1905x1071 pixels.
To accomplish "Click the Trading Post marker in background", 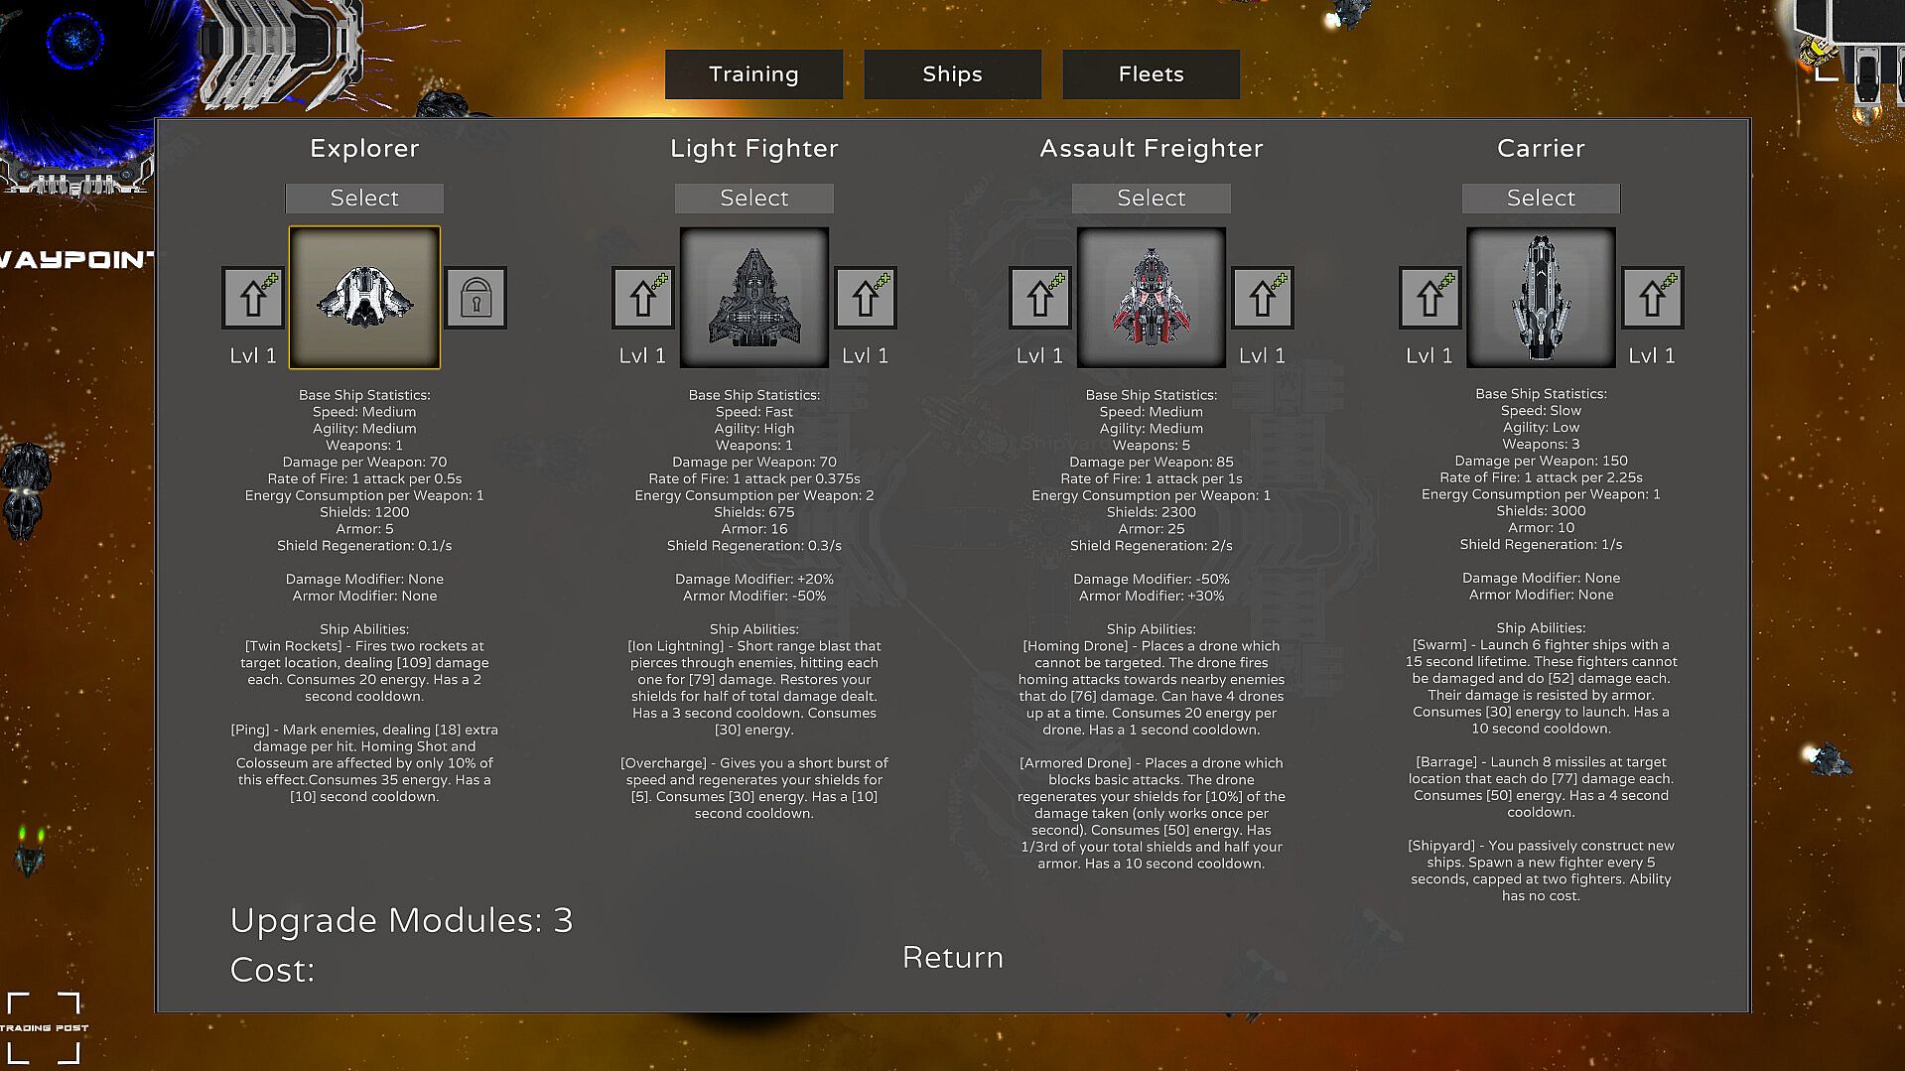I will click(x=44, y=1028).
